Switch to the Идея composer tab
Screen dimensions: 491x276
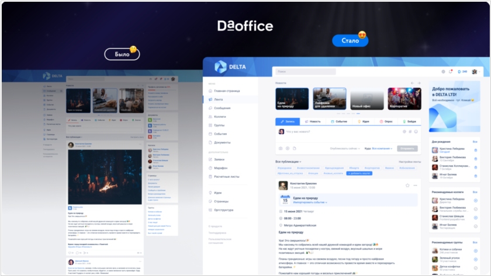(364, 121)
